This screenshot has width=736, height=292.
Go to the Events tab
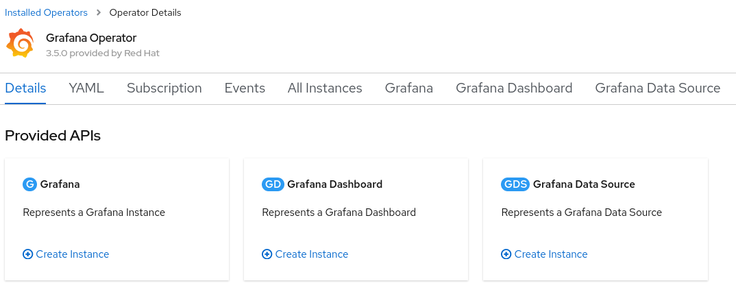(245, 88)
